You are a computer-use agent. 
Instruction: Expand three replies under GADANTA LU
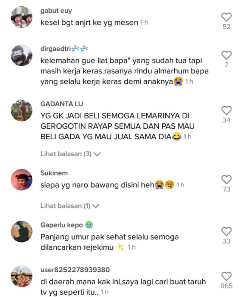[x=70, y=154]
